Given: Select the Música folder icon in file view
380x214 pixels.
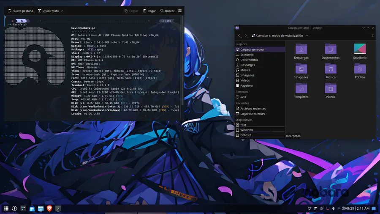Looking at the screenshot, I should [x=331, y=69].
